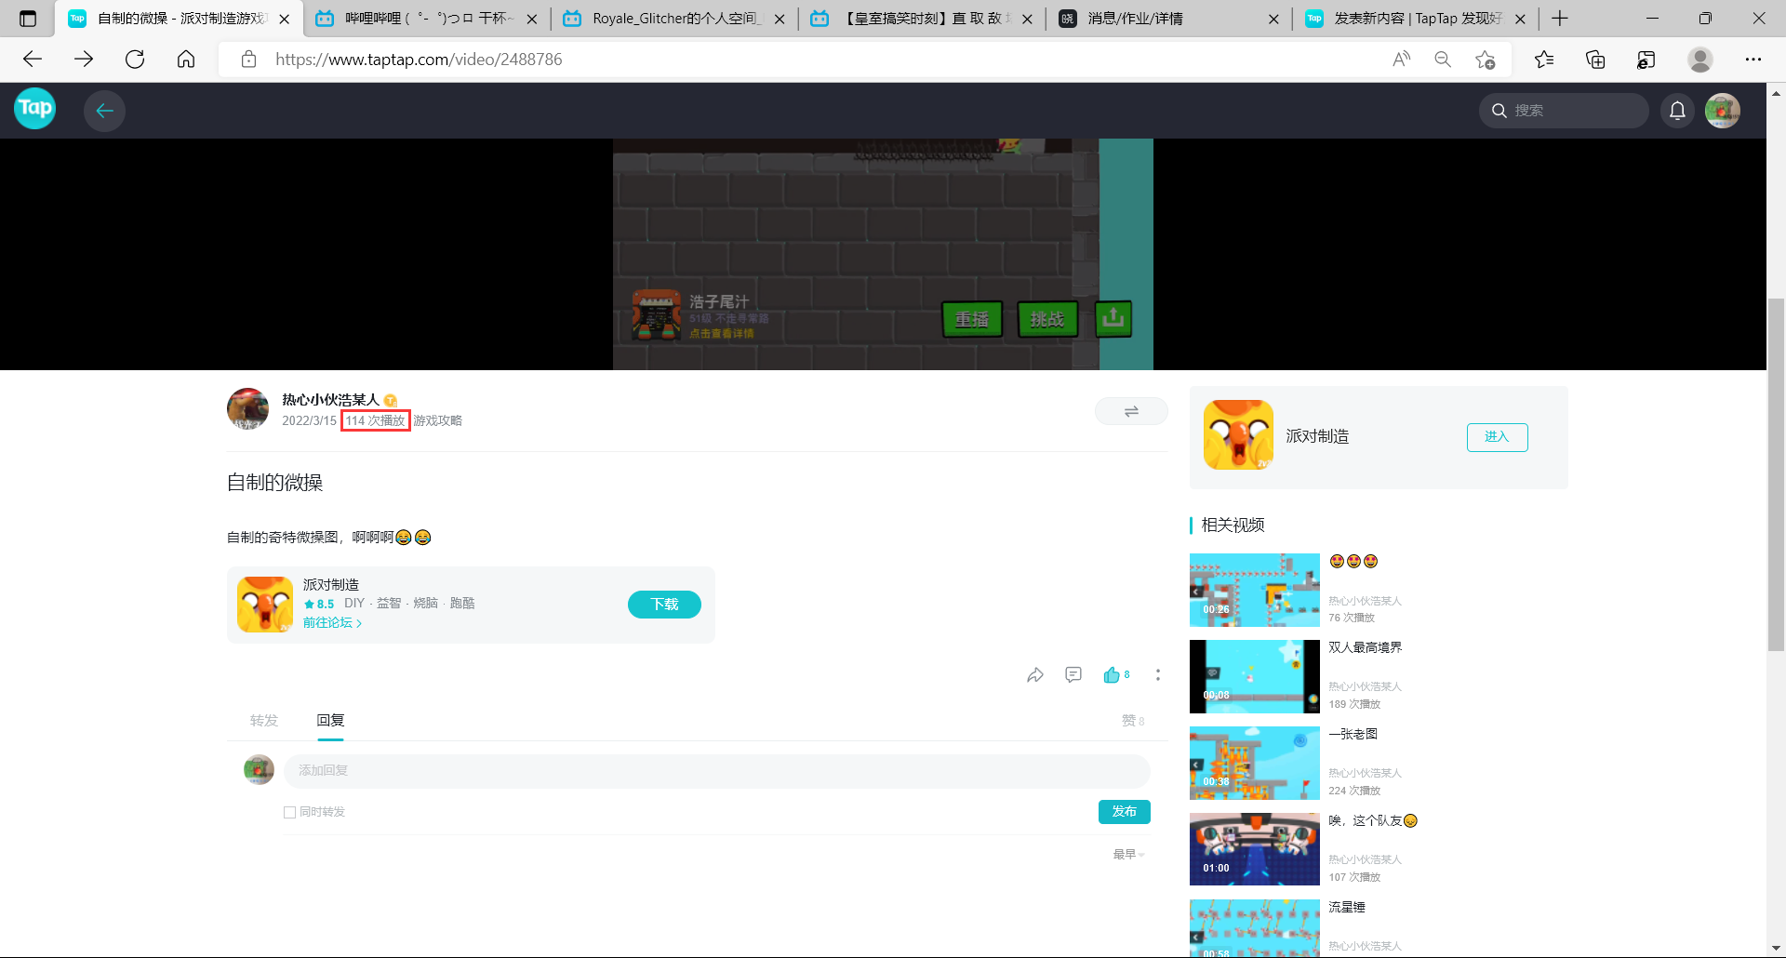Check the 同时转发 checkbox

click(x=289, y=812)
